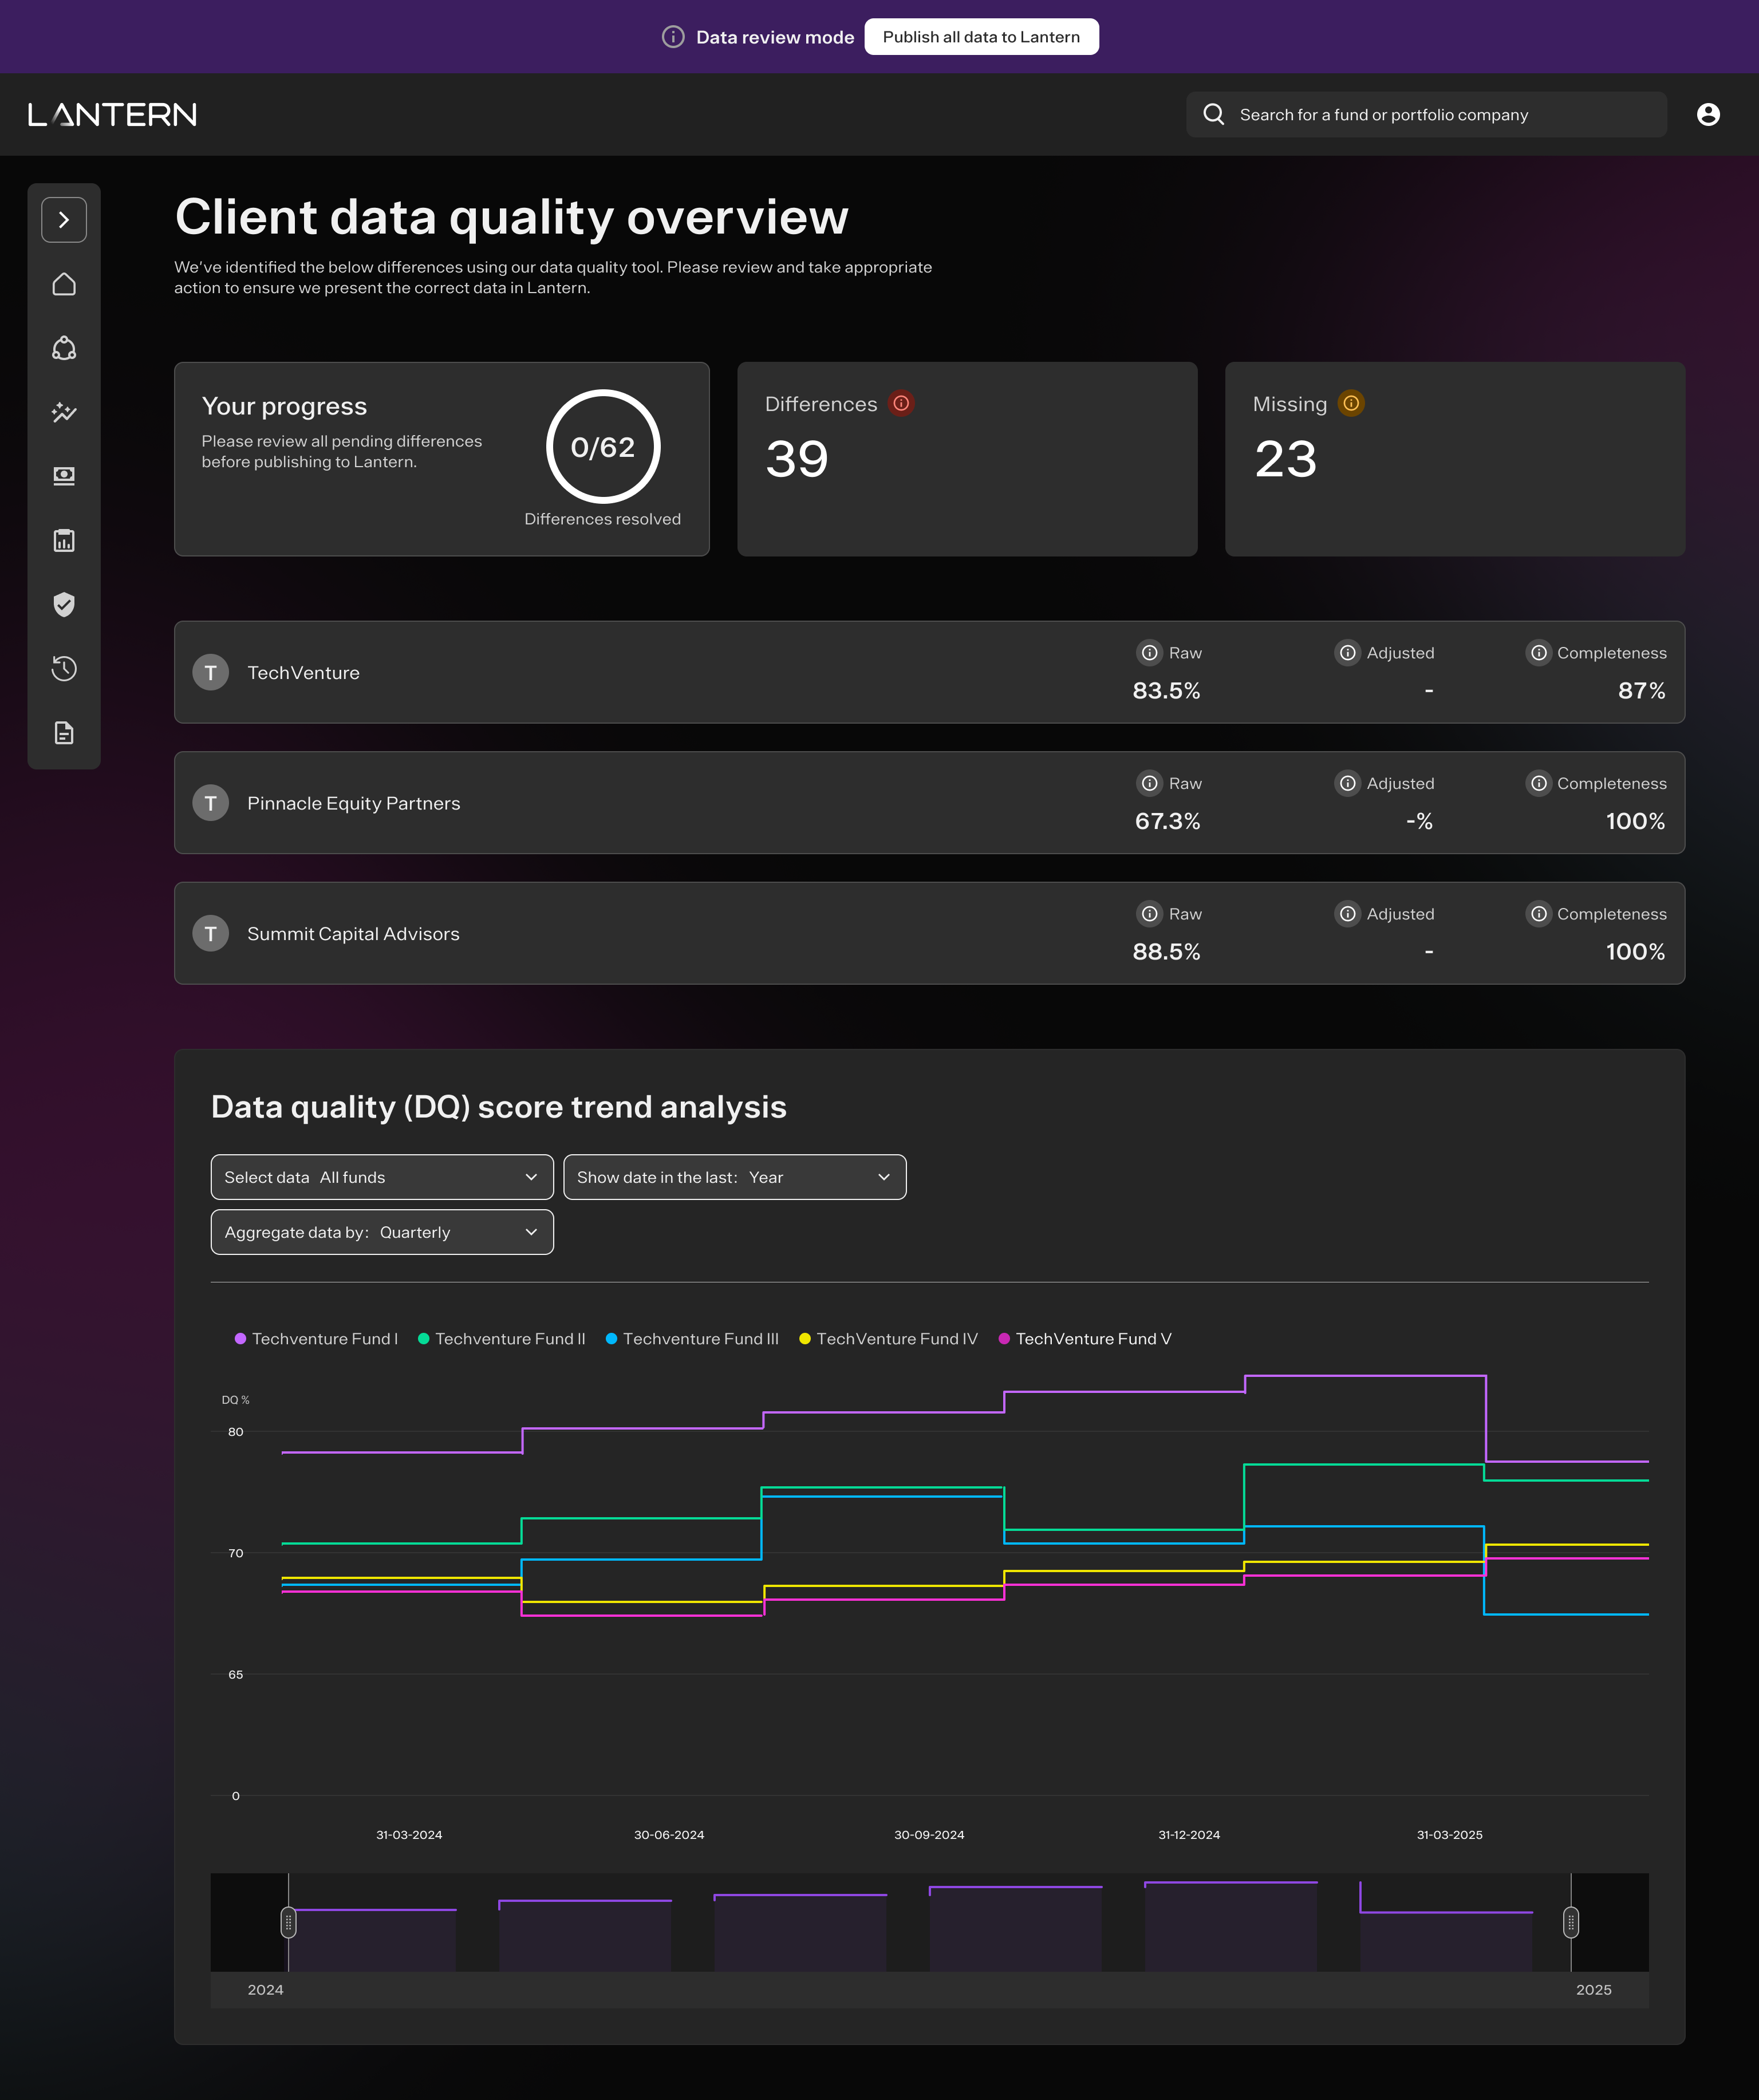Click Adjusted info icon for Pinnacle Equity Partners
Viewport: 1759px width, 2100px height.
[x=1348, y=783]
